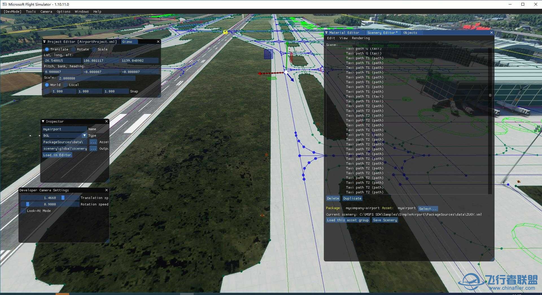Viewport: 542px width, 295px height.
Task: Click the white gizmo center handle
Action: 286,72
